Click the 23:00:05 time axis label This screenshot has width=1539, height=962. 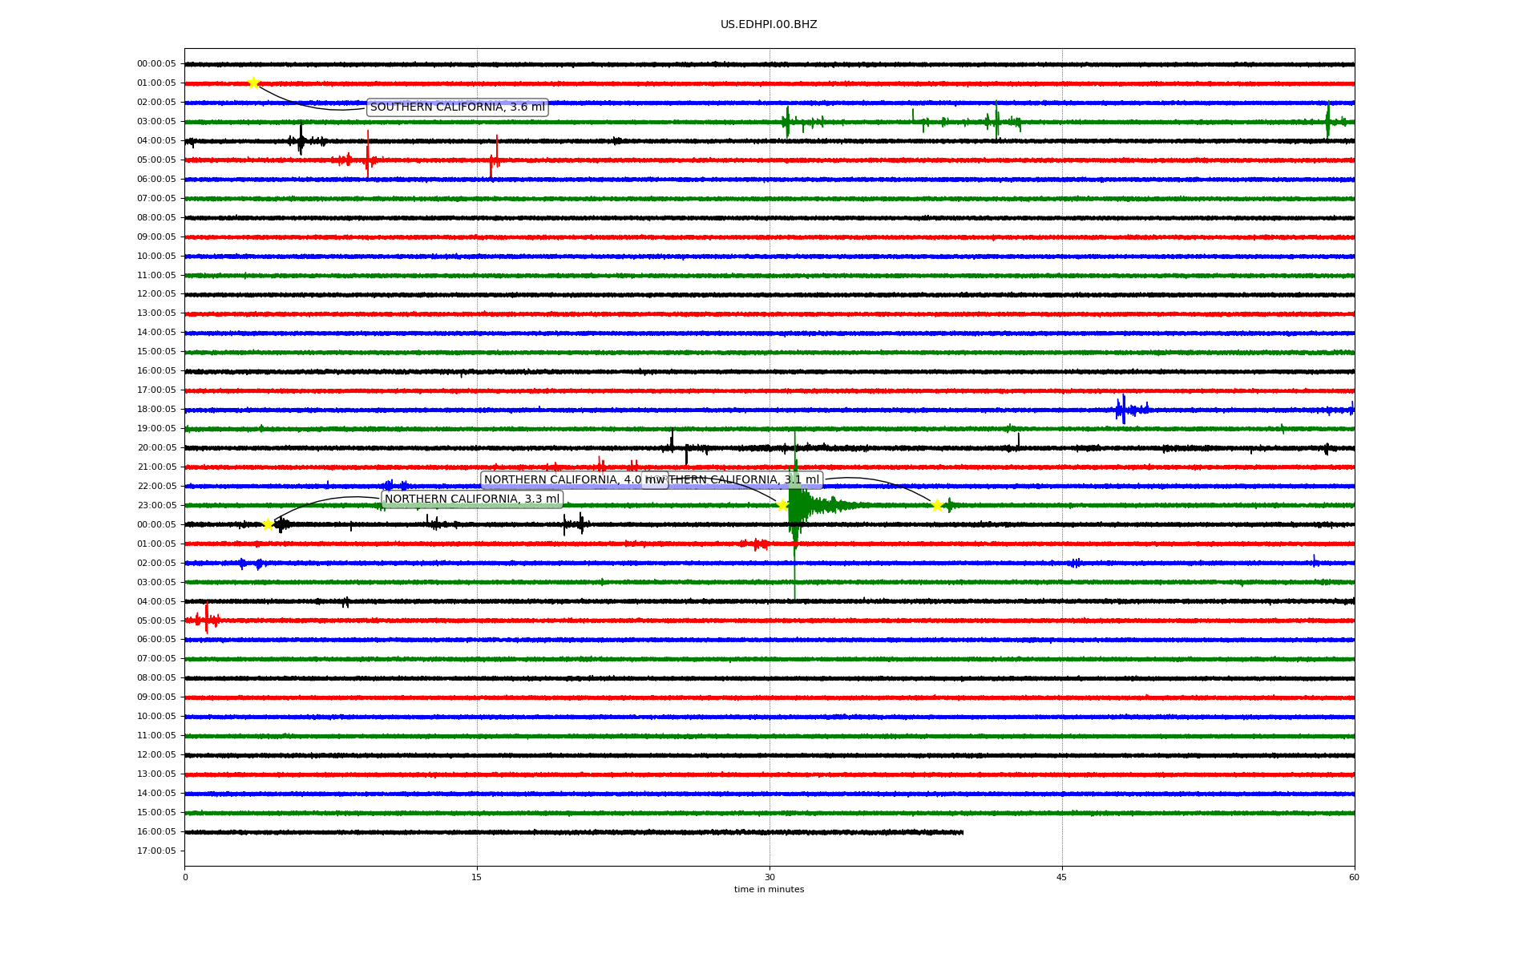156,505
